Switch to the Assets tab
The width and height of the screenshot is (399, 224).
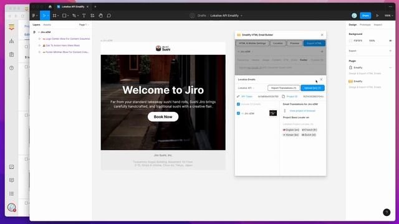pos(47,25)
